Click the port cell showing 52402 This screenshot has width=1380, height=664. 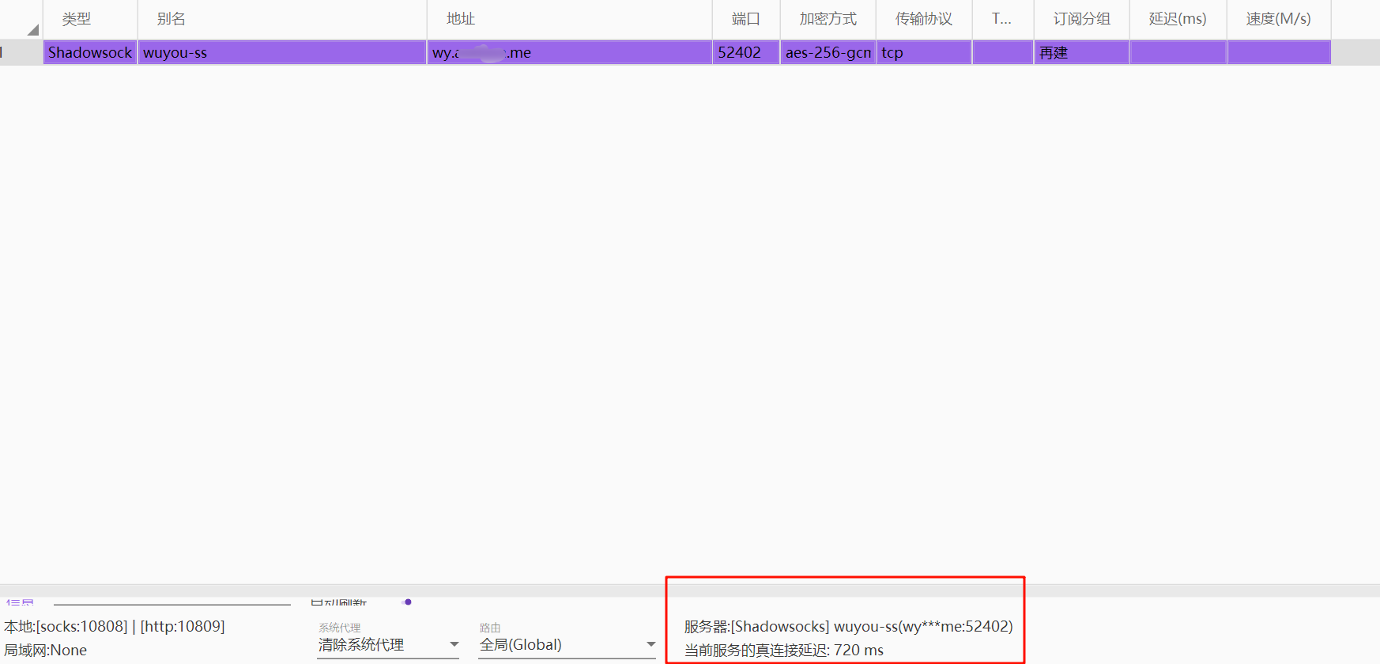click(745, 53)
